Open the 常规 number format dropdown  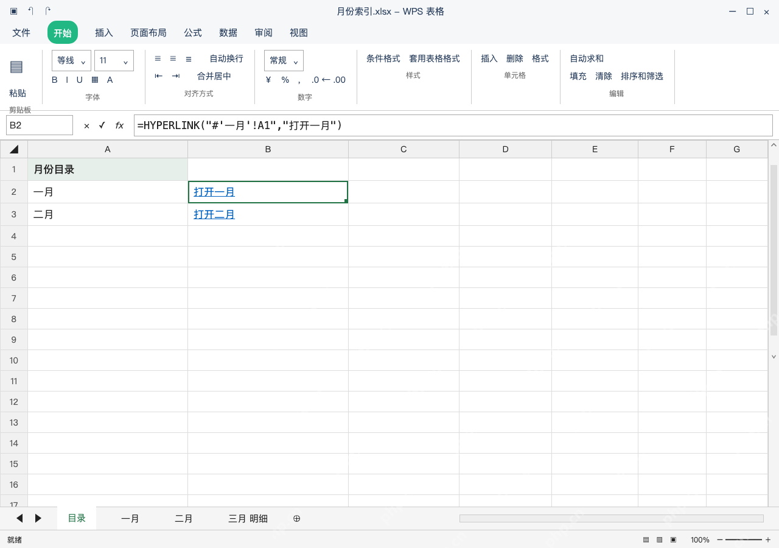click(284, 61)
